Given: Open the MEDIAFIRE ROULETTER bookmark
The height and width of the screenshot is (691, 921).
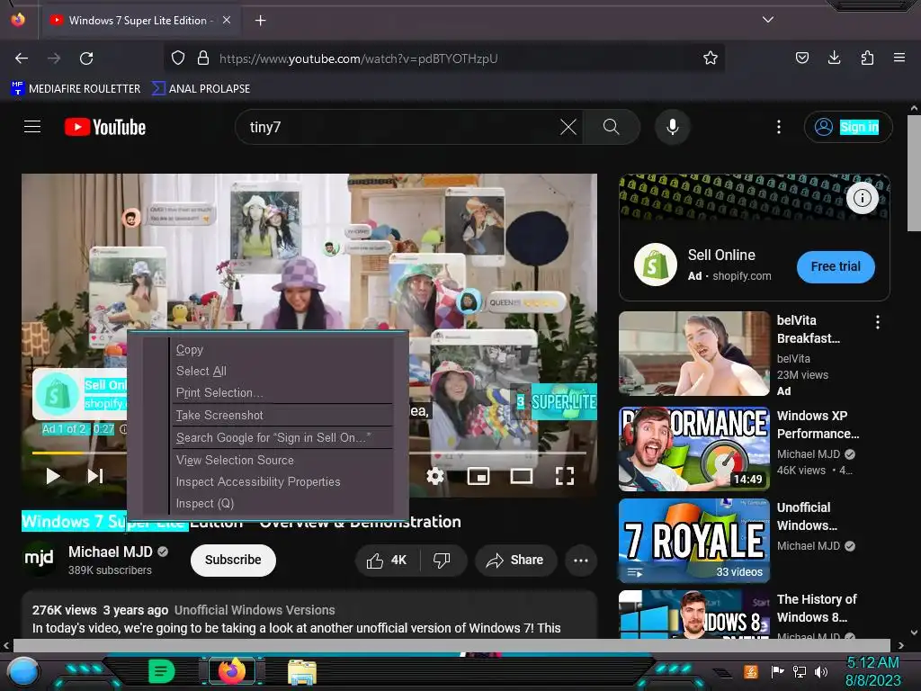Looking at the screenshot, I should click(x=76, y=89).
